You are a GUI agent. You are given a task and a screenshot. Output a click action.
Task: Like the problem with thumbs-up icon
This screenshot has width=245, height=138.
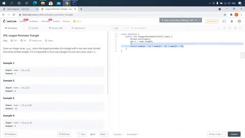(x=12, y=41)
